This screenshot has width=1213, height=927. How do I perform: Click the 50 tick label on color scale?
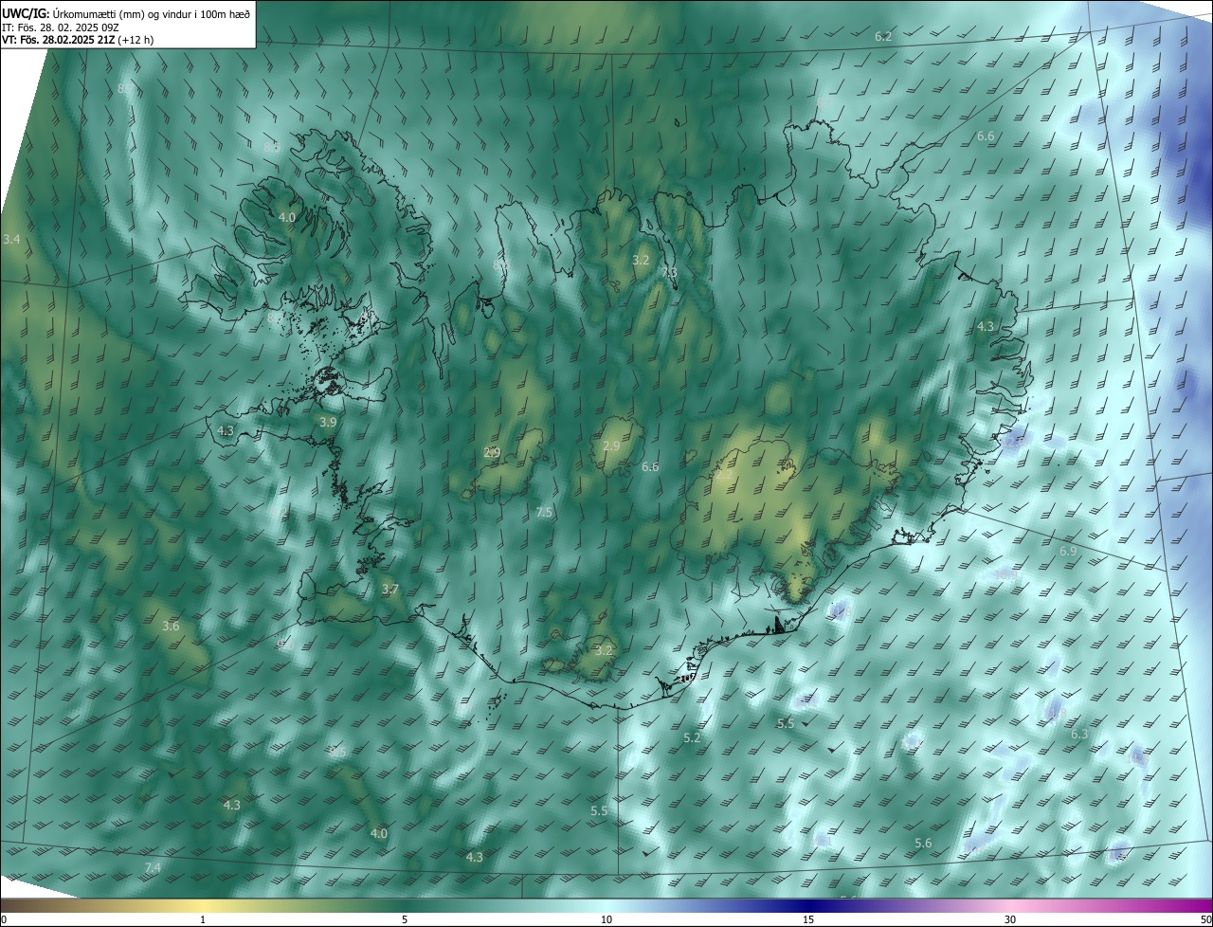(x=1205, y=919)
